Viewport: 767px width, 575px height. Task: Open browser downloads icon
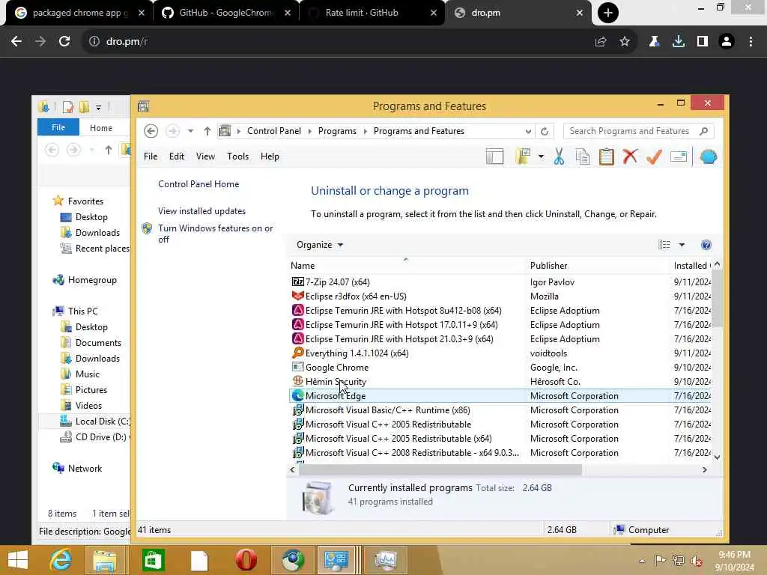click(x=679, y=42)
